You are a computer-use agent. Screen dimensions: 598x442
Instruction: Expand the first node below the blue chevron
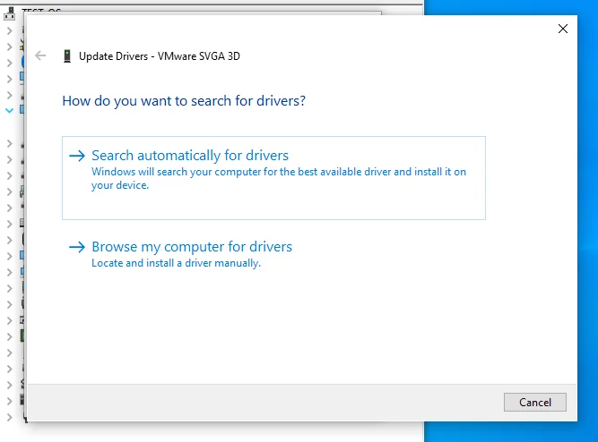click(x=9, y=143)
